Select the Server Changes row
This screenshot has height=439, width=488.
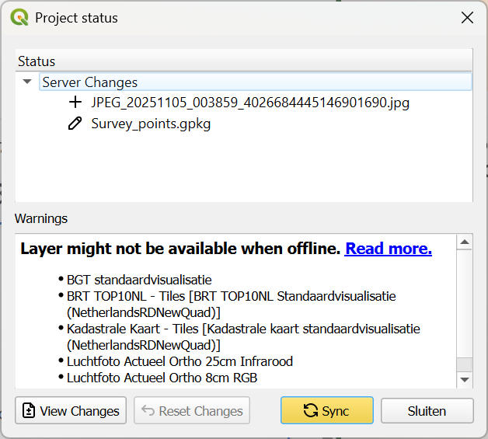tap(90, 82)
